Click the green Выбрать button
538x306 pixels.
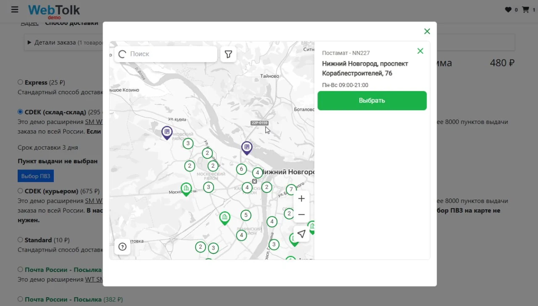coord(372,101)
